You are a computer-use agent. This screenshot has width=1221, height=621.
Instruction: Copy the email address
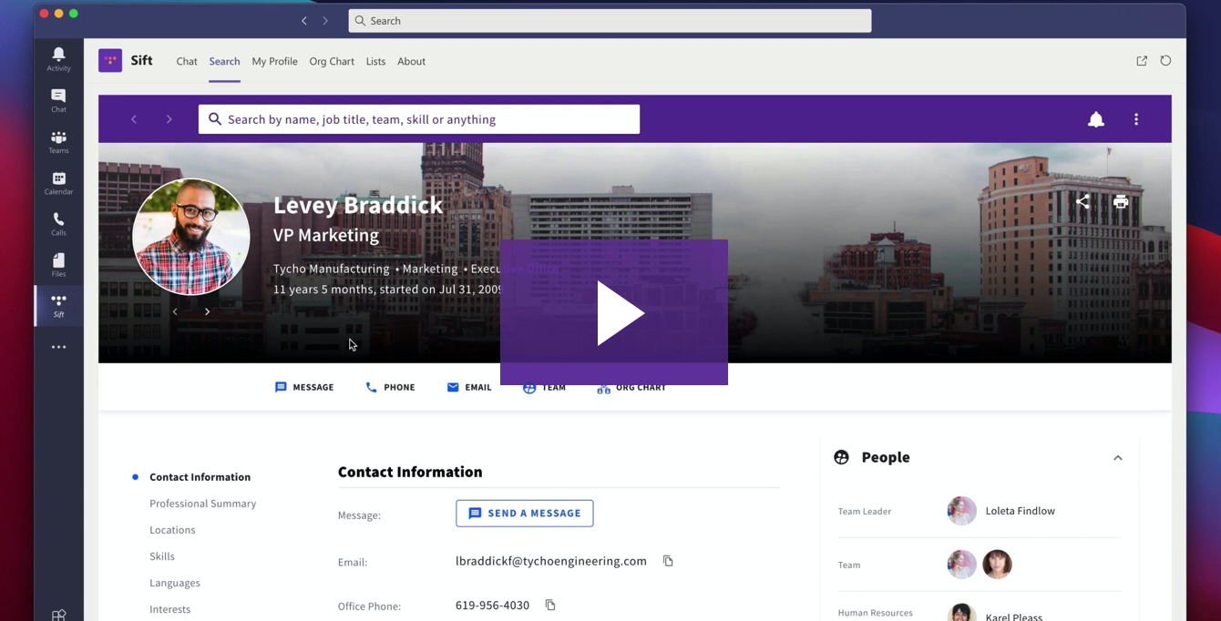click(x=668, y=561)
